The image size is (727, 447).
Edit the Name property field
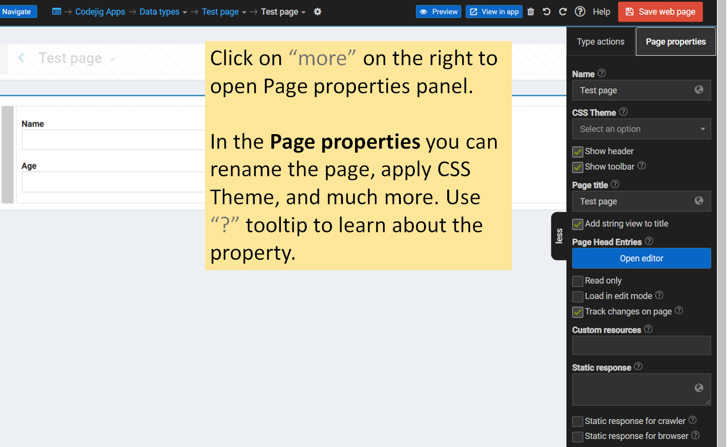point(641,90)
